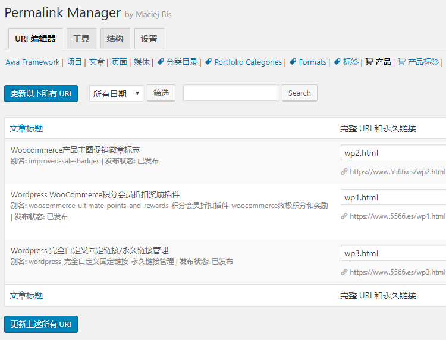446x340 pixels.
Task: Open the https://www.5566.es/wp2.html permalink
Action: (398, 172)
